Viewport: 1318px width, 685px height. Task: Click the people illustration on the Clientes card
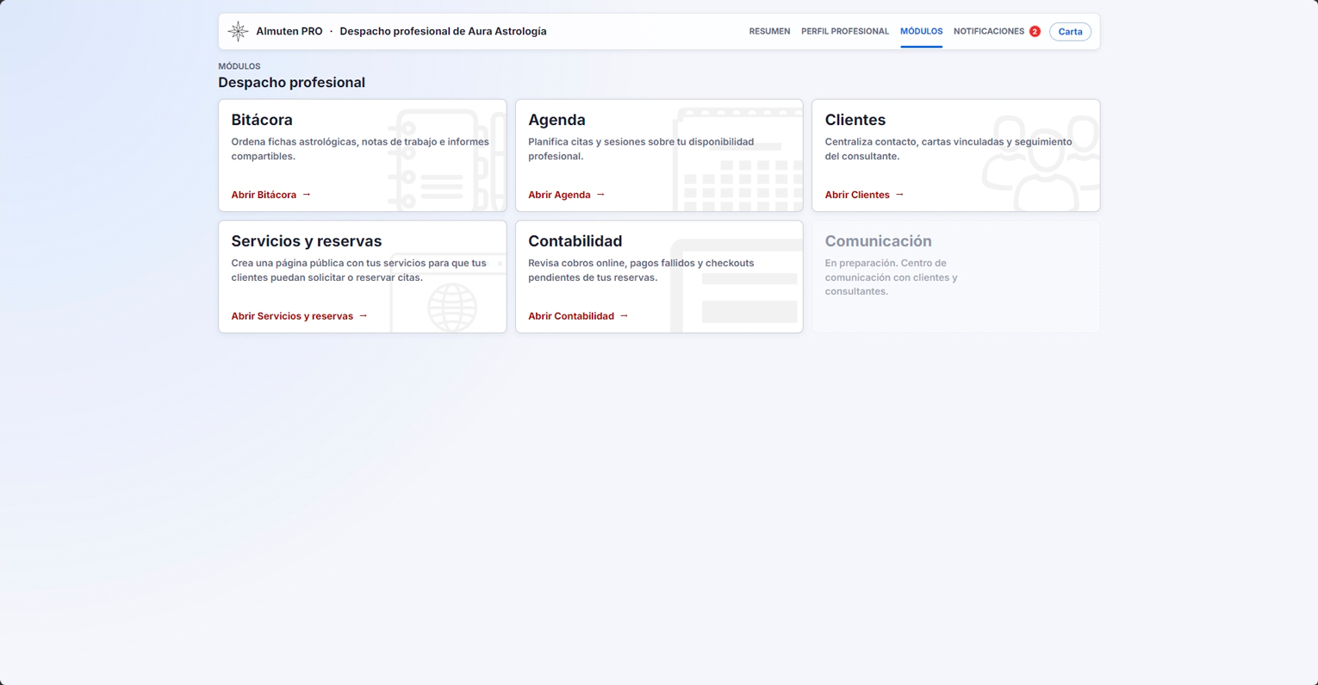pos(1041,163)
